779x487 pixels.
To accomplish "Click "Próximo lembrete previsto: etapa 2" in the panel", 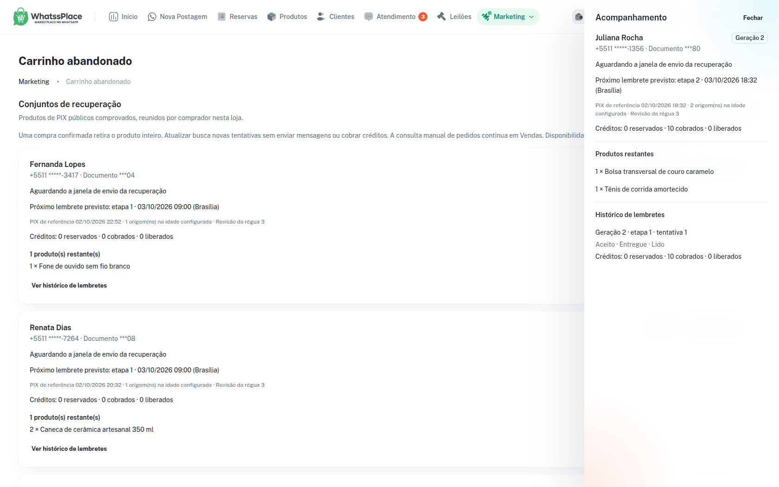I will (676, 85).
